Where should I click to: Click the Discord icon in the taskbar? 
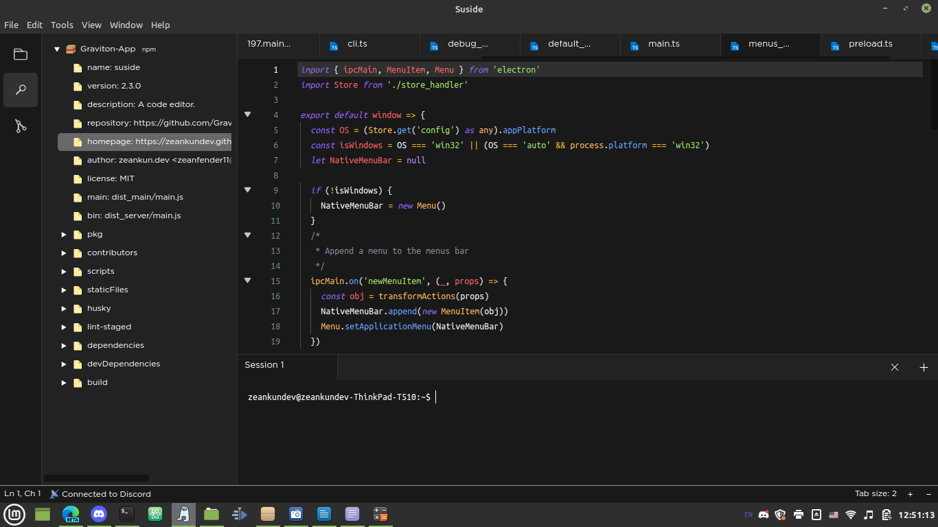(99, 514)
